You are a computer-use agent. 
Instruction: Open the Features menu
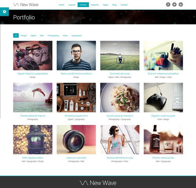tap(95, 5)
